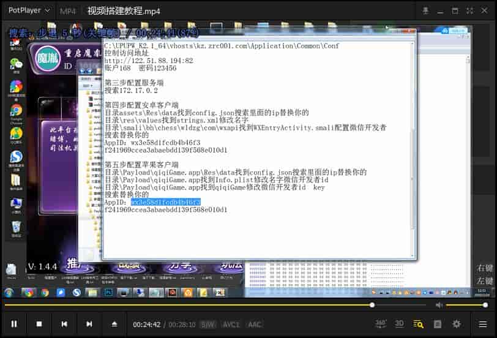The image size is (497, 338).
Task: Toggle the 3D video mode icon
Action: (399, 324)
